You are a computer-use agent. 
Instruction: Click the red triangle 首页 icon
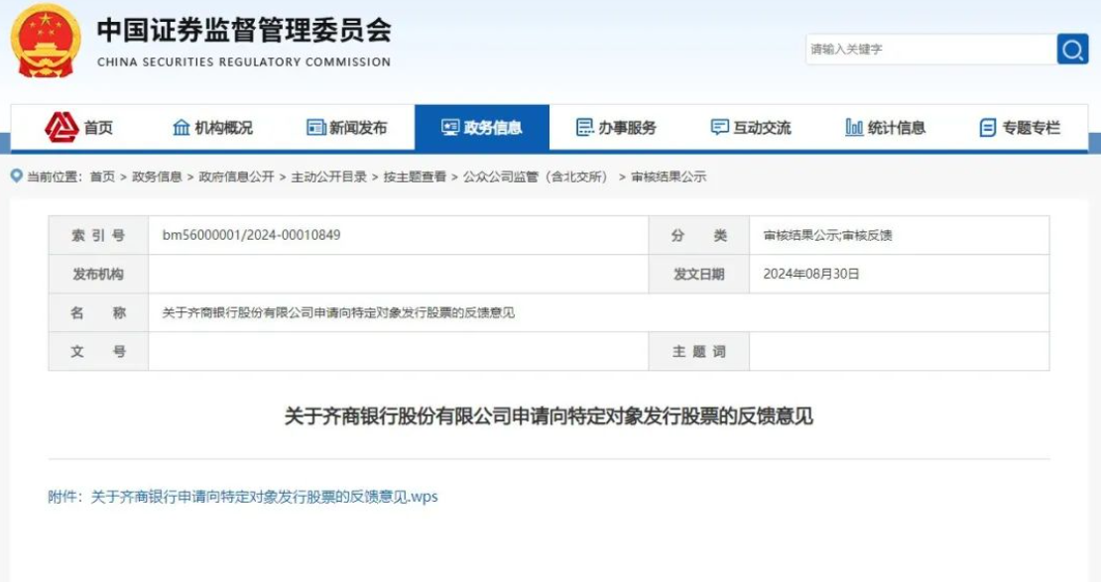pyautogui.click(x=61, y=127)
